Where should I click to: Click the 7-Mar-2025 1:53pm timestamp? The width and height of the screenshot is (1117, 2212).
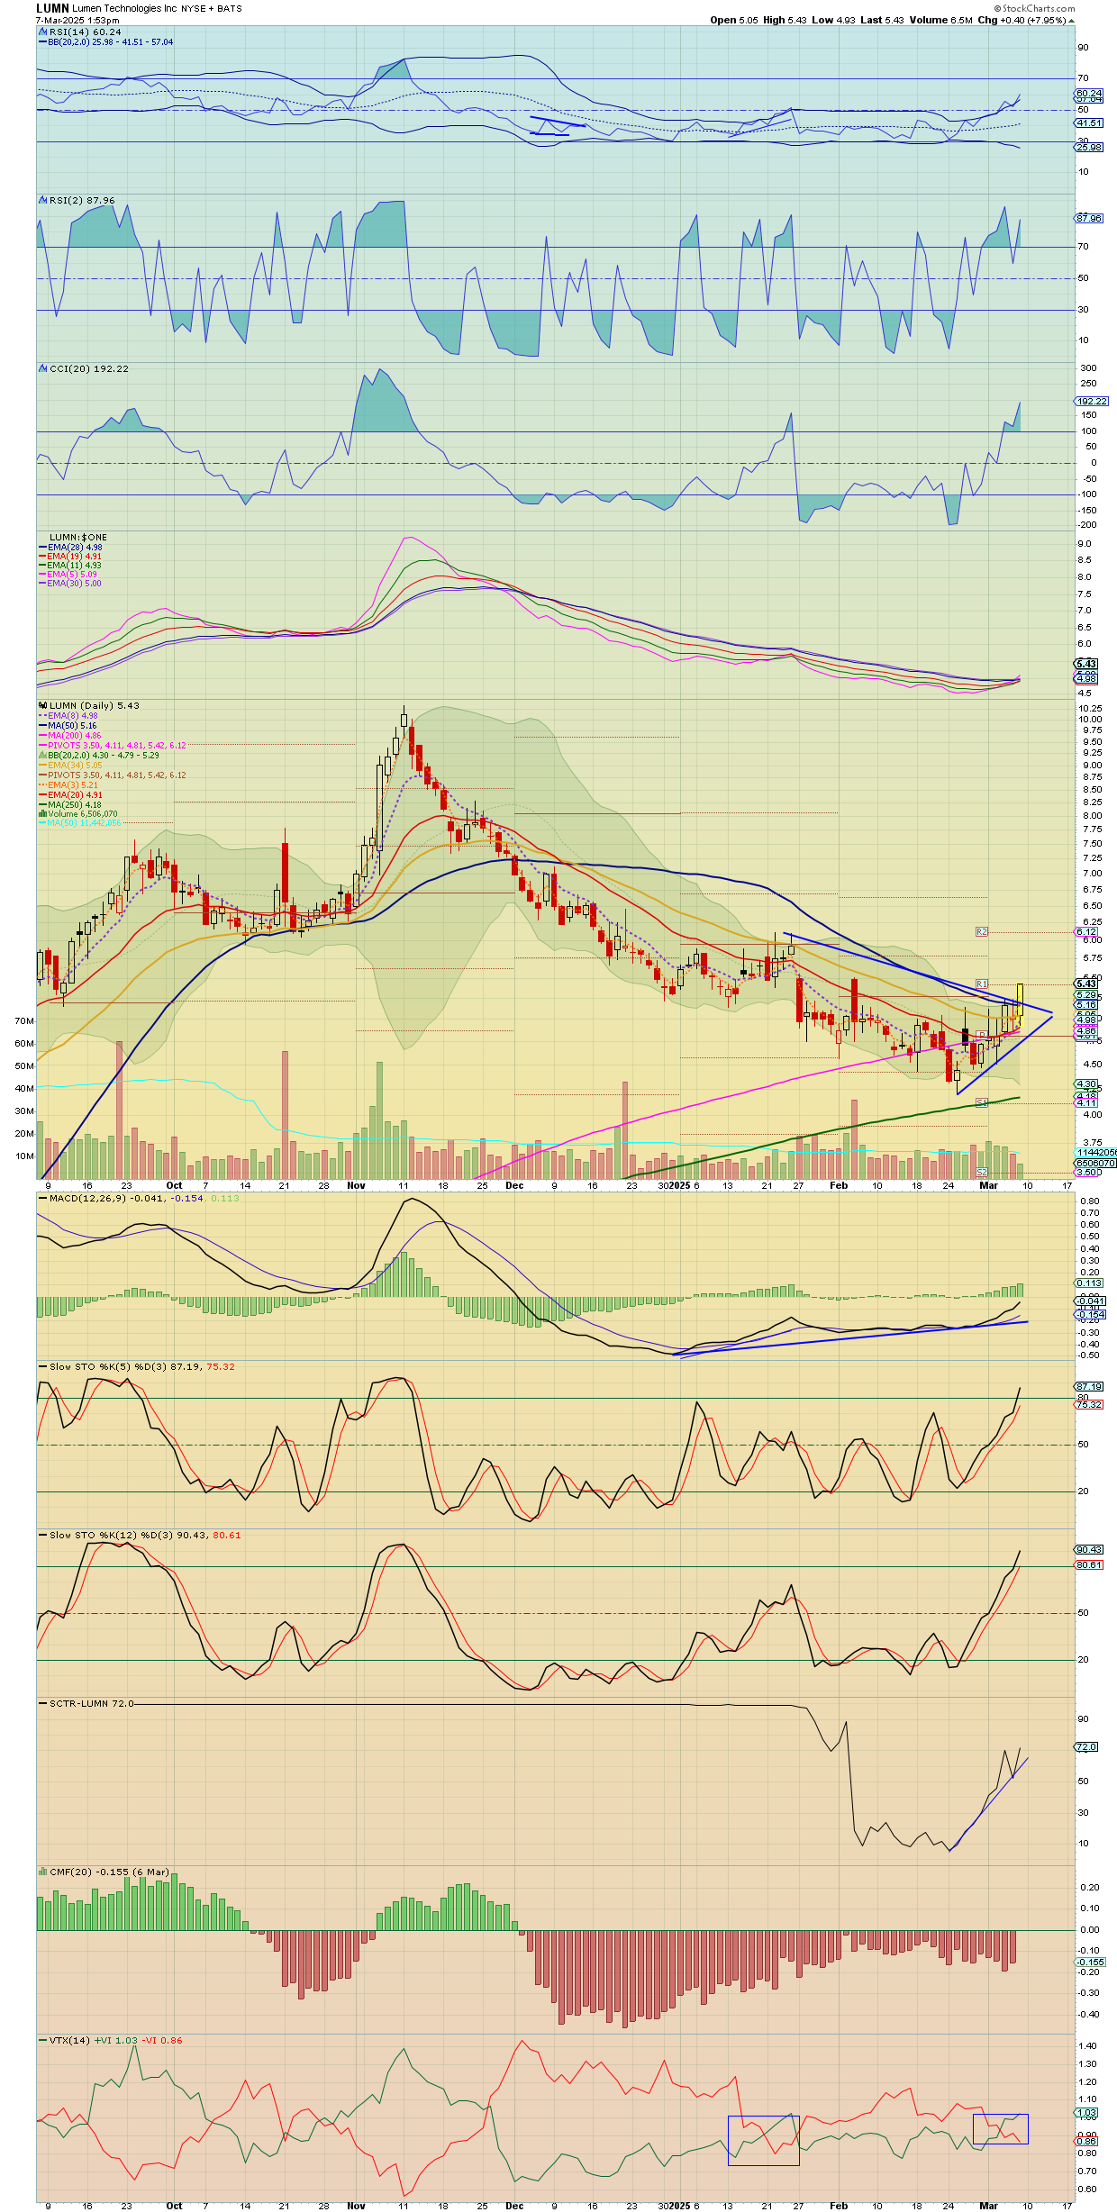77,20
